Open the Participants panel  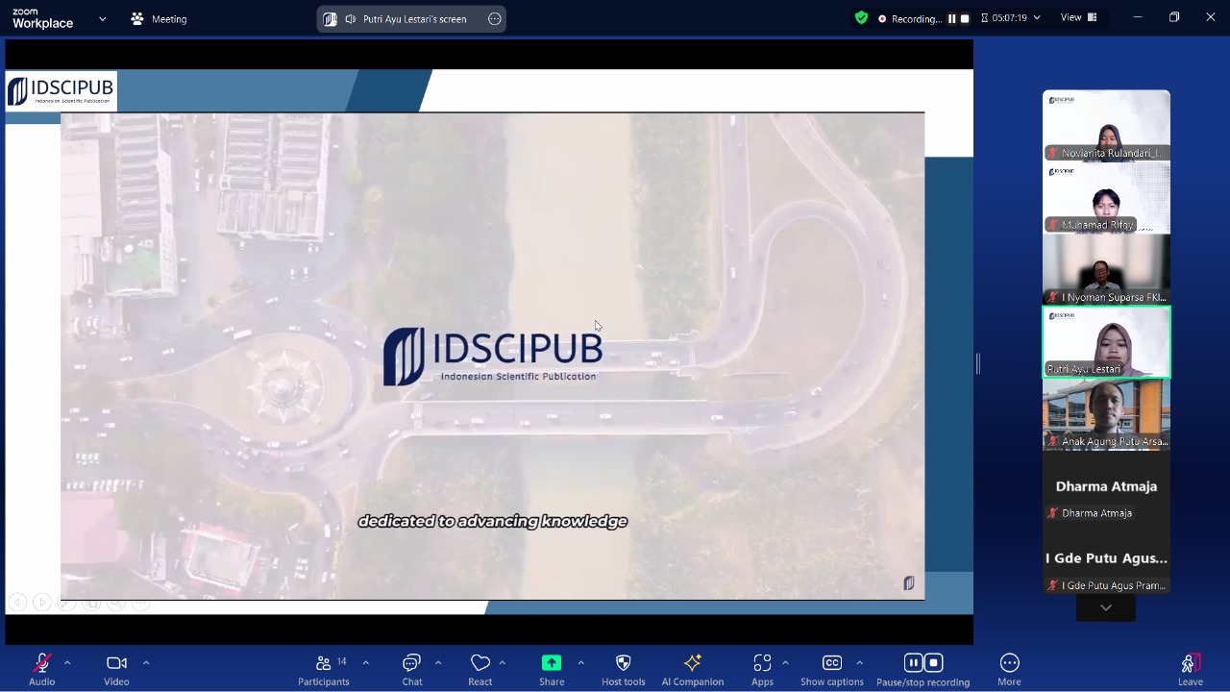coord(324,669)
